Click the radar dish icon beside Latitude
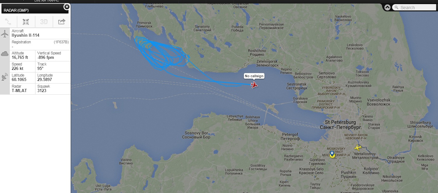This screenshot has height=193, width=438. point(5,77)
